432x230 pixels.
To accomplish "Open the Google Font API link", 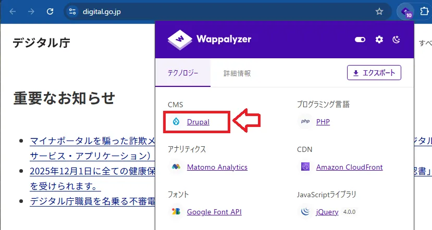I will [x=214, y=212].
